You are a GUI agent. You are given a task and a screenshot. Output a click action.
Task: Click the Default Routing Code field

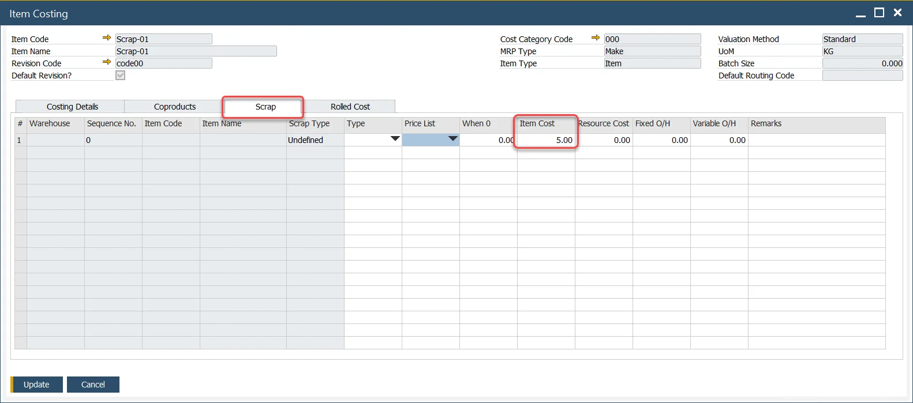pos(862,76)
